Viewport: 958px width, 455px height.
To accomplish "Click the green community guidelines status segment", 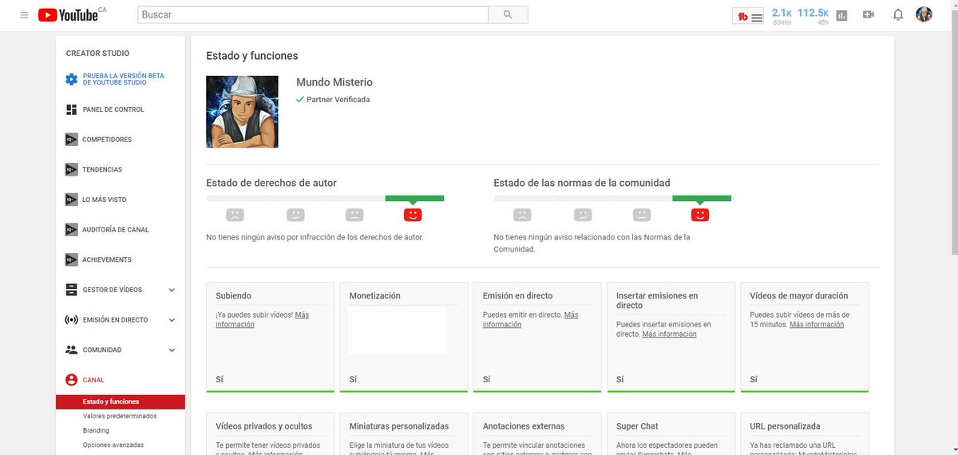I will [x=702, y=198].
